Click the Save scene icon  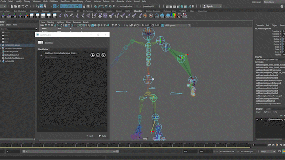click(19, 6)
